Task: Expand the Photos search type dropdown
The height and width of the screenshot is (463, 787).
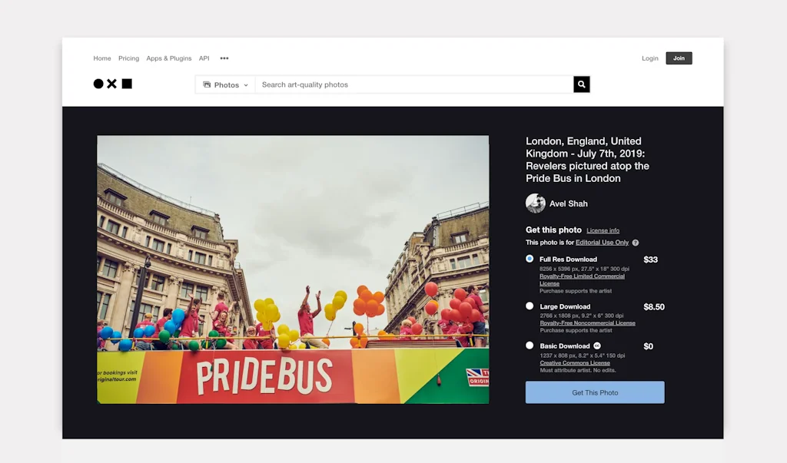Action: (x=226, y=84)
